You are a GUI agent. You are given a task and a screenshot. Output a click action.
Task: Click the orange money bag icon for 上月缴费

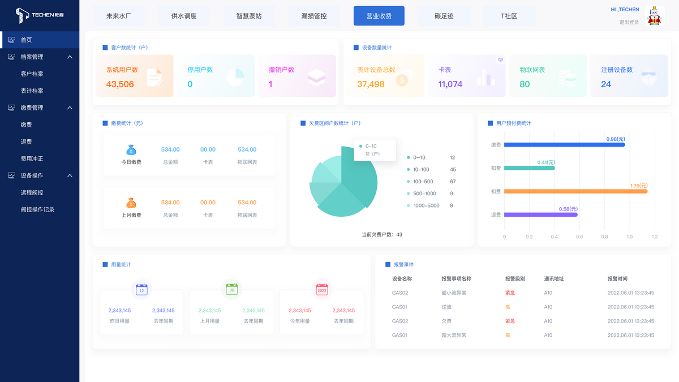(131, 203)
